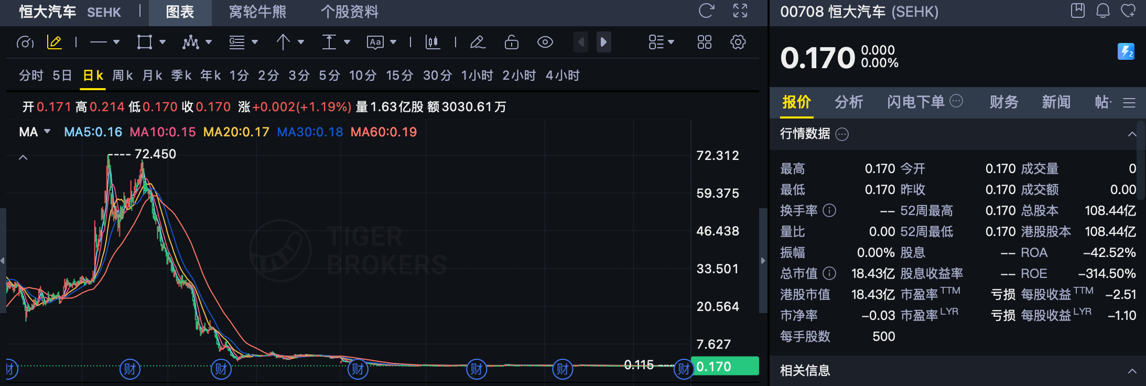This screenshot has height=386, width=1146.
Task: Open the notes bookmark icon
Action: coord(1078,10)
